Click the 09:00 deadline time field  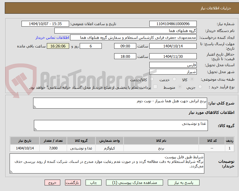coord(125,46)
